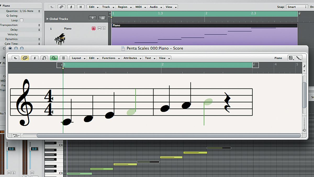Record-enable the Piano track with the R button
Image resolution: width=314 pixels, height=177 pixels.
click(93, 28)
